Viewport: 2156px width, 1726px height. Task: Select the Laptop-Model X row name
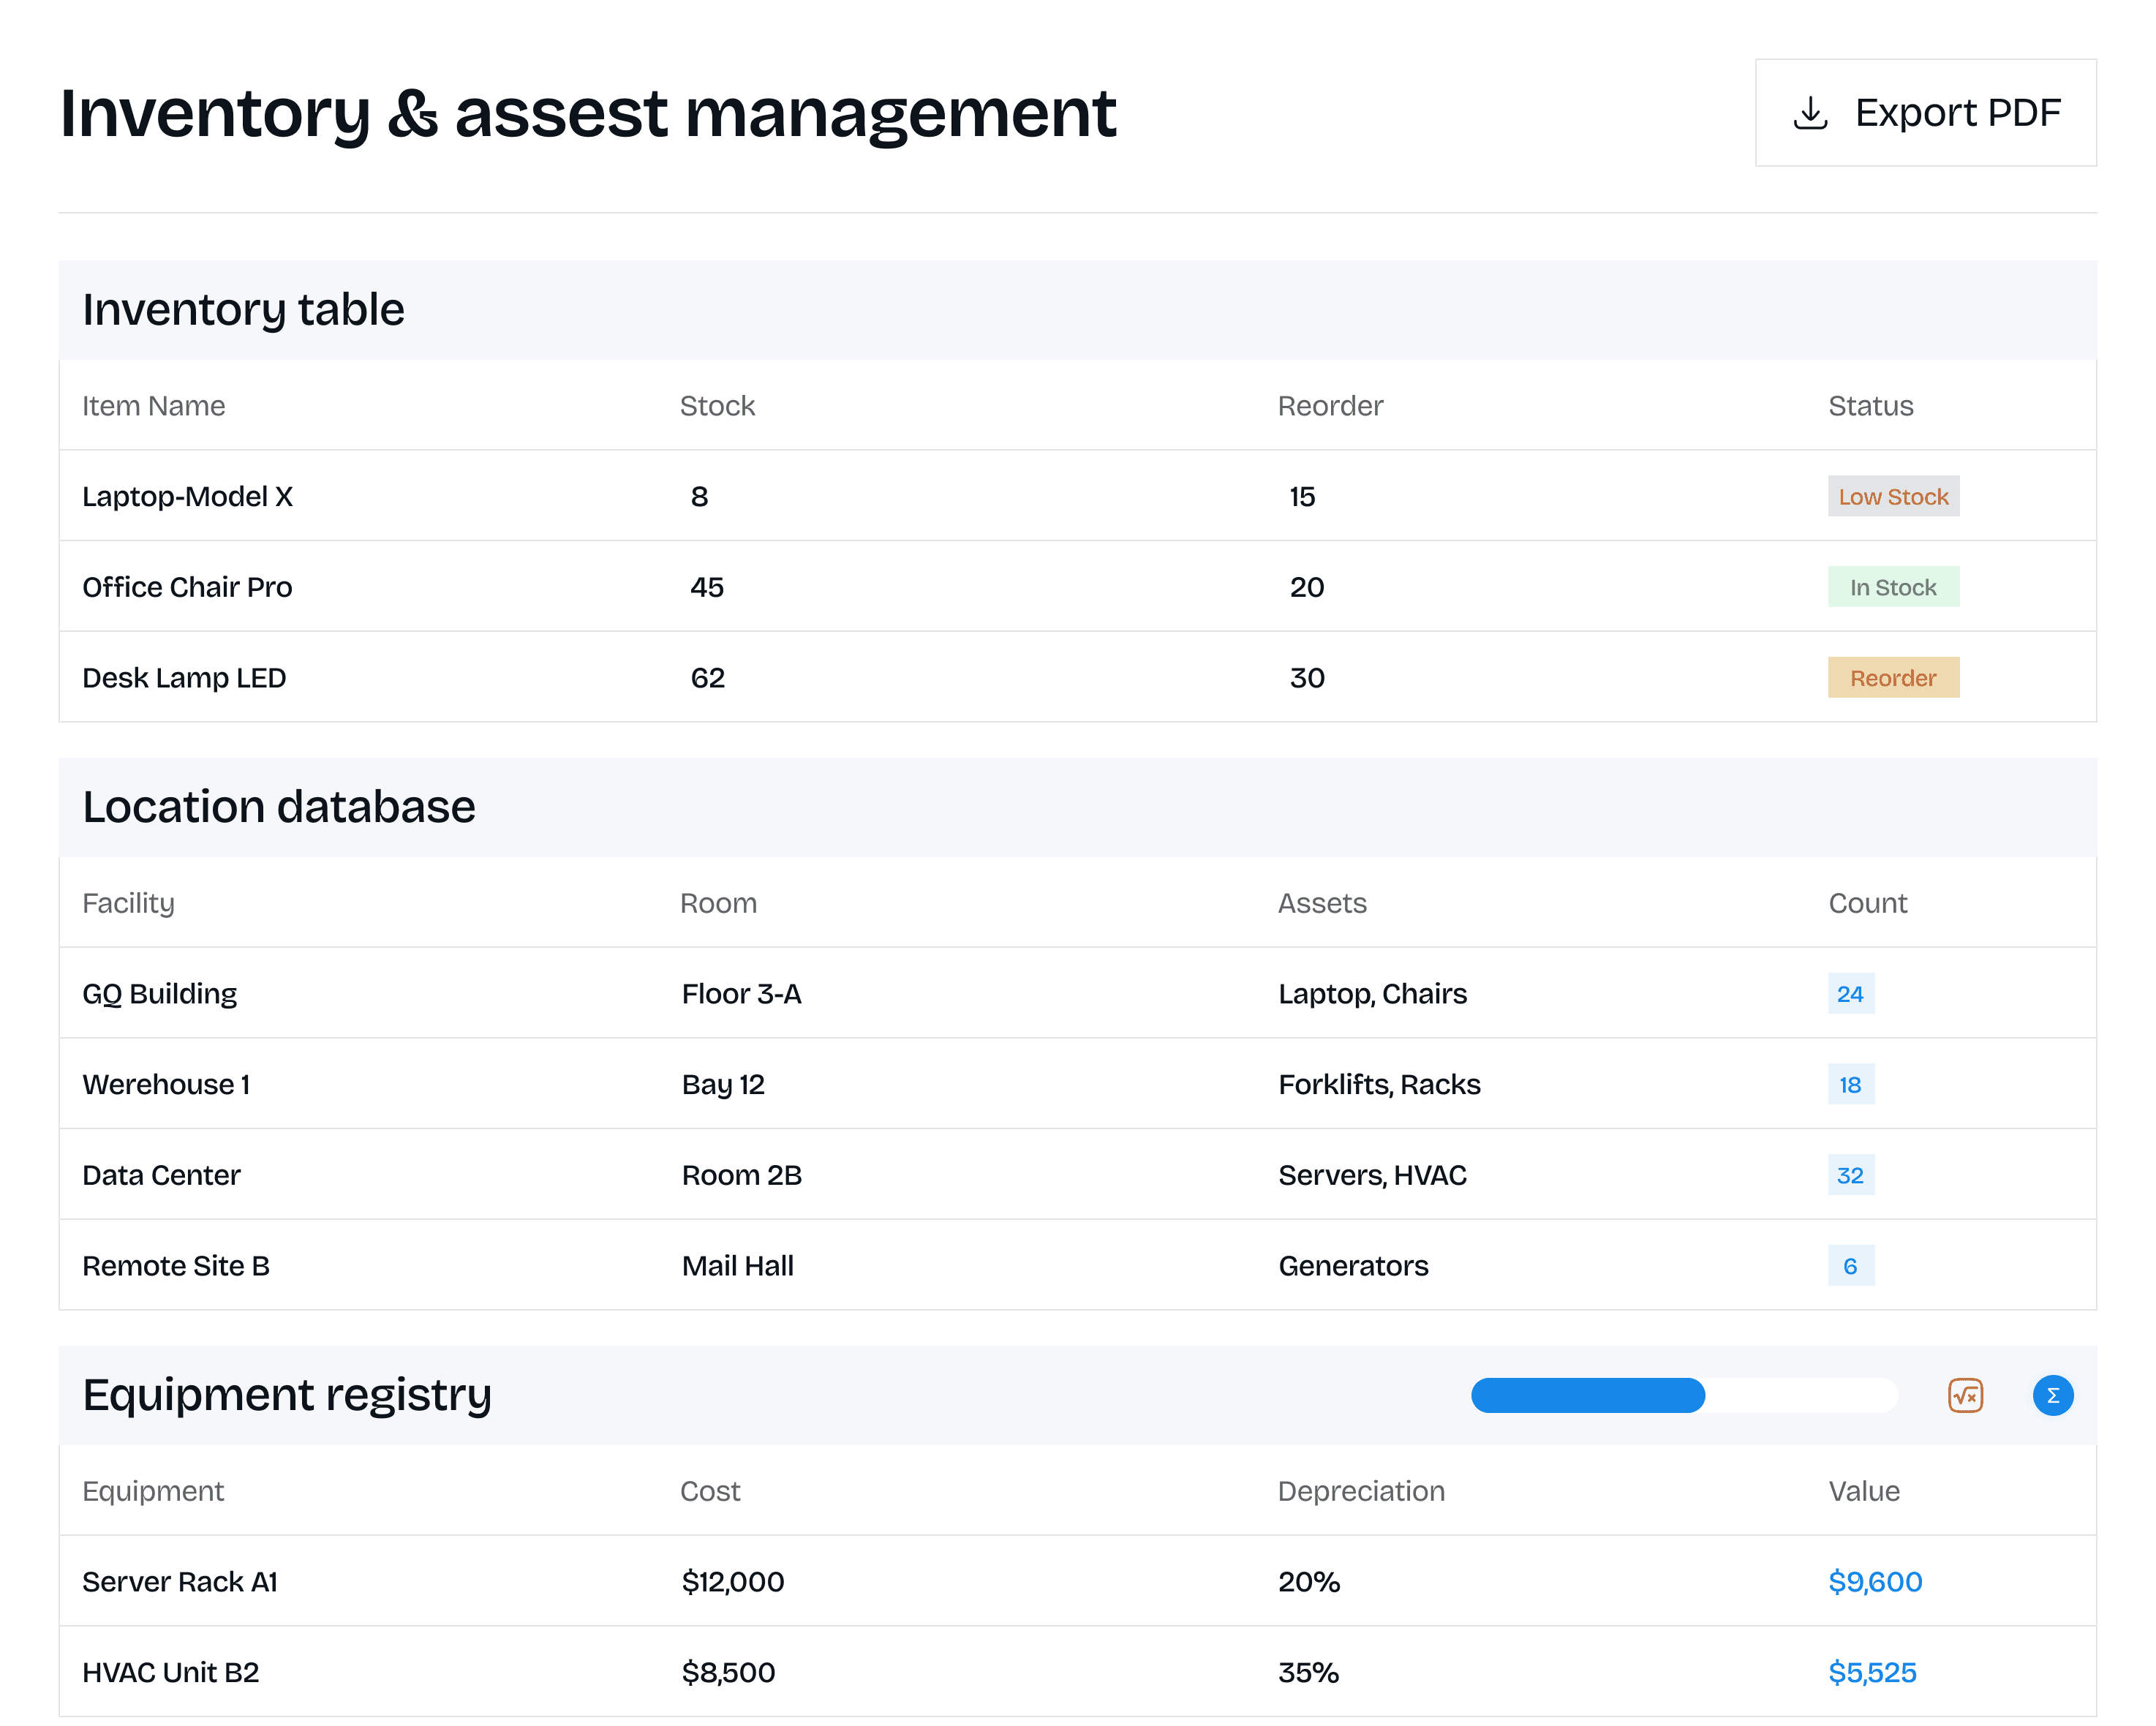[x=187, y=497]
